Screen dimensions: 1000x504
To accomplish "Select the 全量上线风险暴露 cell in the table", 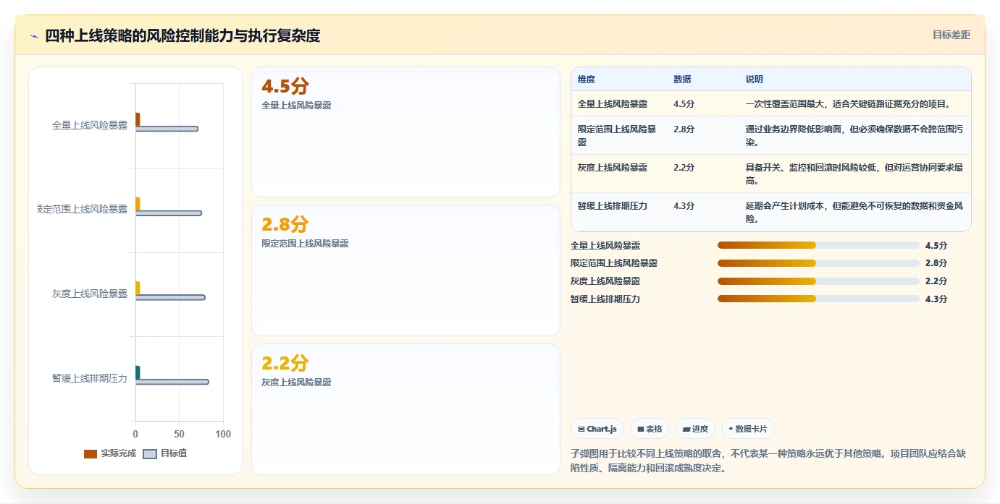I will pyautogui.click(x=613, y=104).
